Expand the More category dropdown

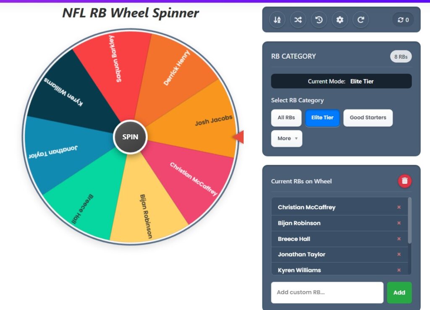pyautogui.click(x=286, y=138)
